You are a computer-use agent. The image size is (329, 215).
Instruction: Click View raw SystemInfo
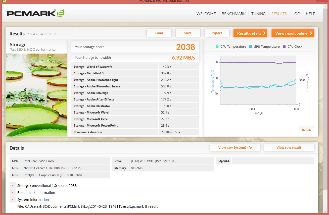[x=235, y=148]
